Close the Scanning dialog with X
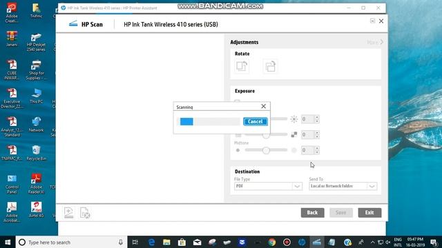Viewport: 442px width, 248px height. [263, 106]
